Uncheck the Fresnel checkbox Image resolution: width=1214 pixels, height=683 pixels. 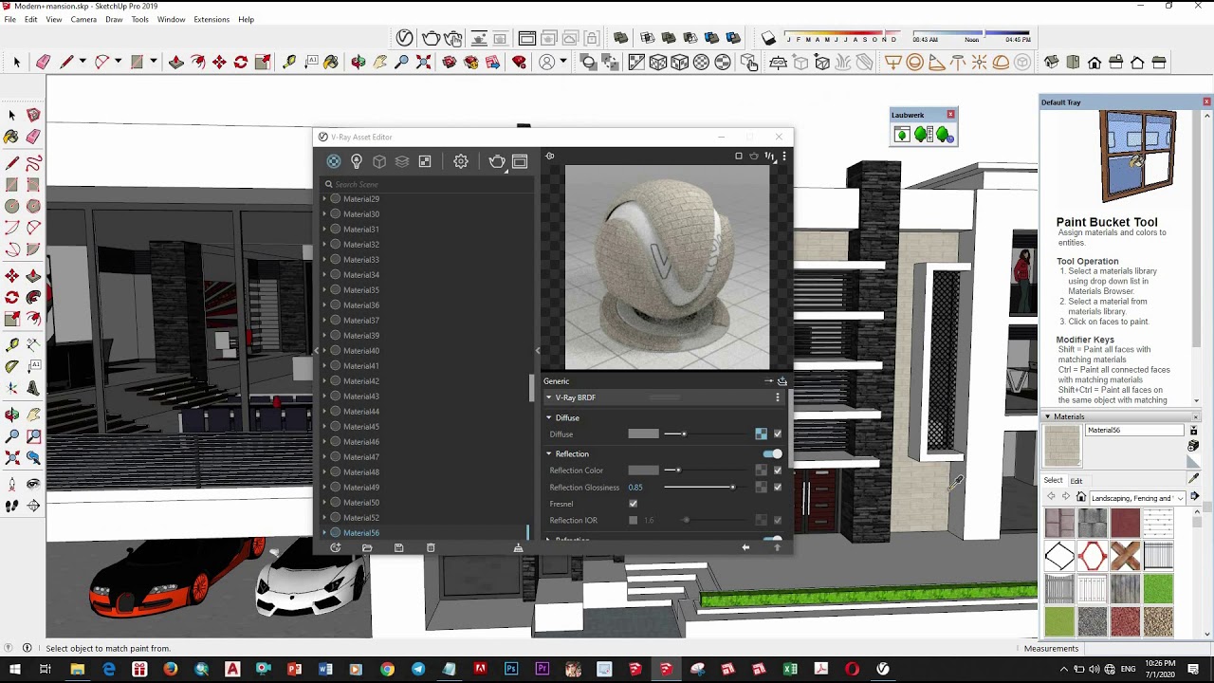tap(633, 504)
